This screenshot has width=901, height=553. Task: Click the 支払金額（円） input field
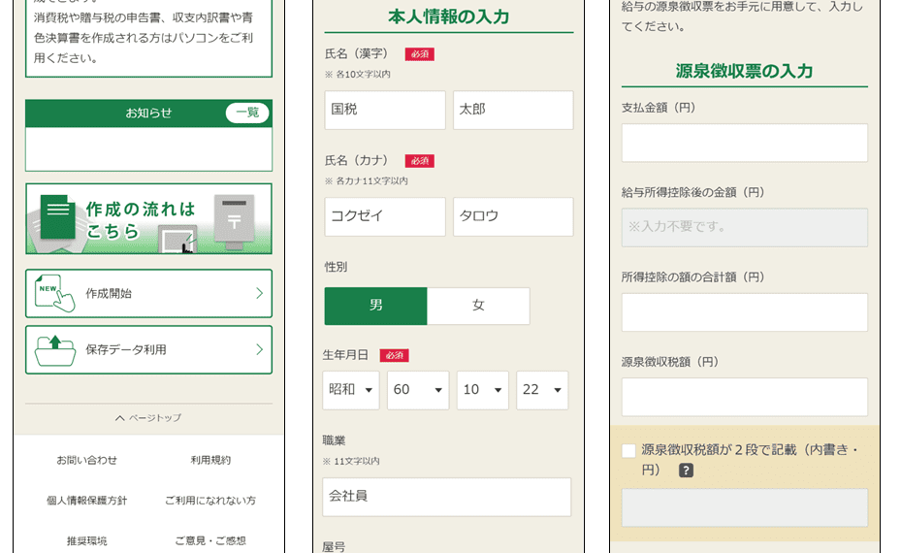point(745,143)
